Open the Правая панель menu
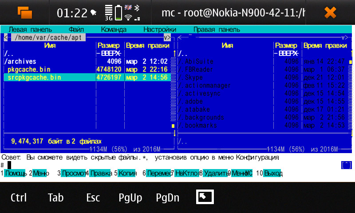This screenshot has width=355, height=213. (217, 30)
